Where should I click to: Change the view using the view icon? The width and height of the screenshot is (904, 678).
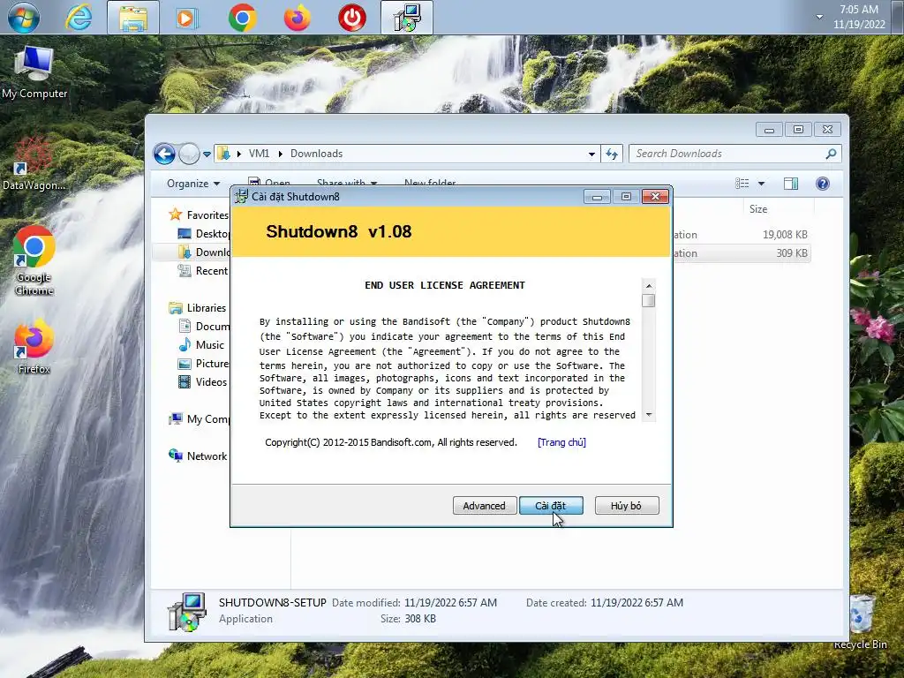pos(742,184)
